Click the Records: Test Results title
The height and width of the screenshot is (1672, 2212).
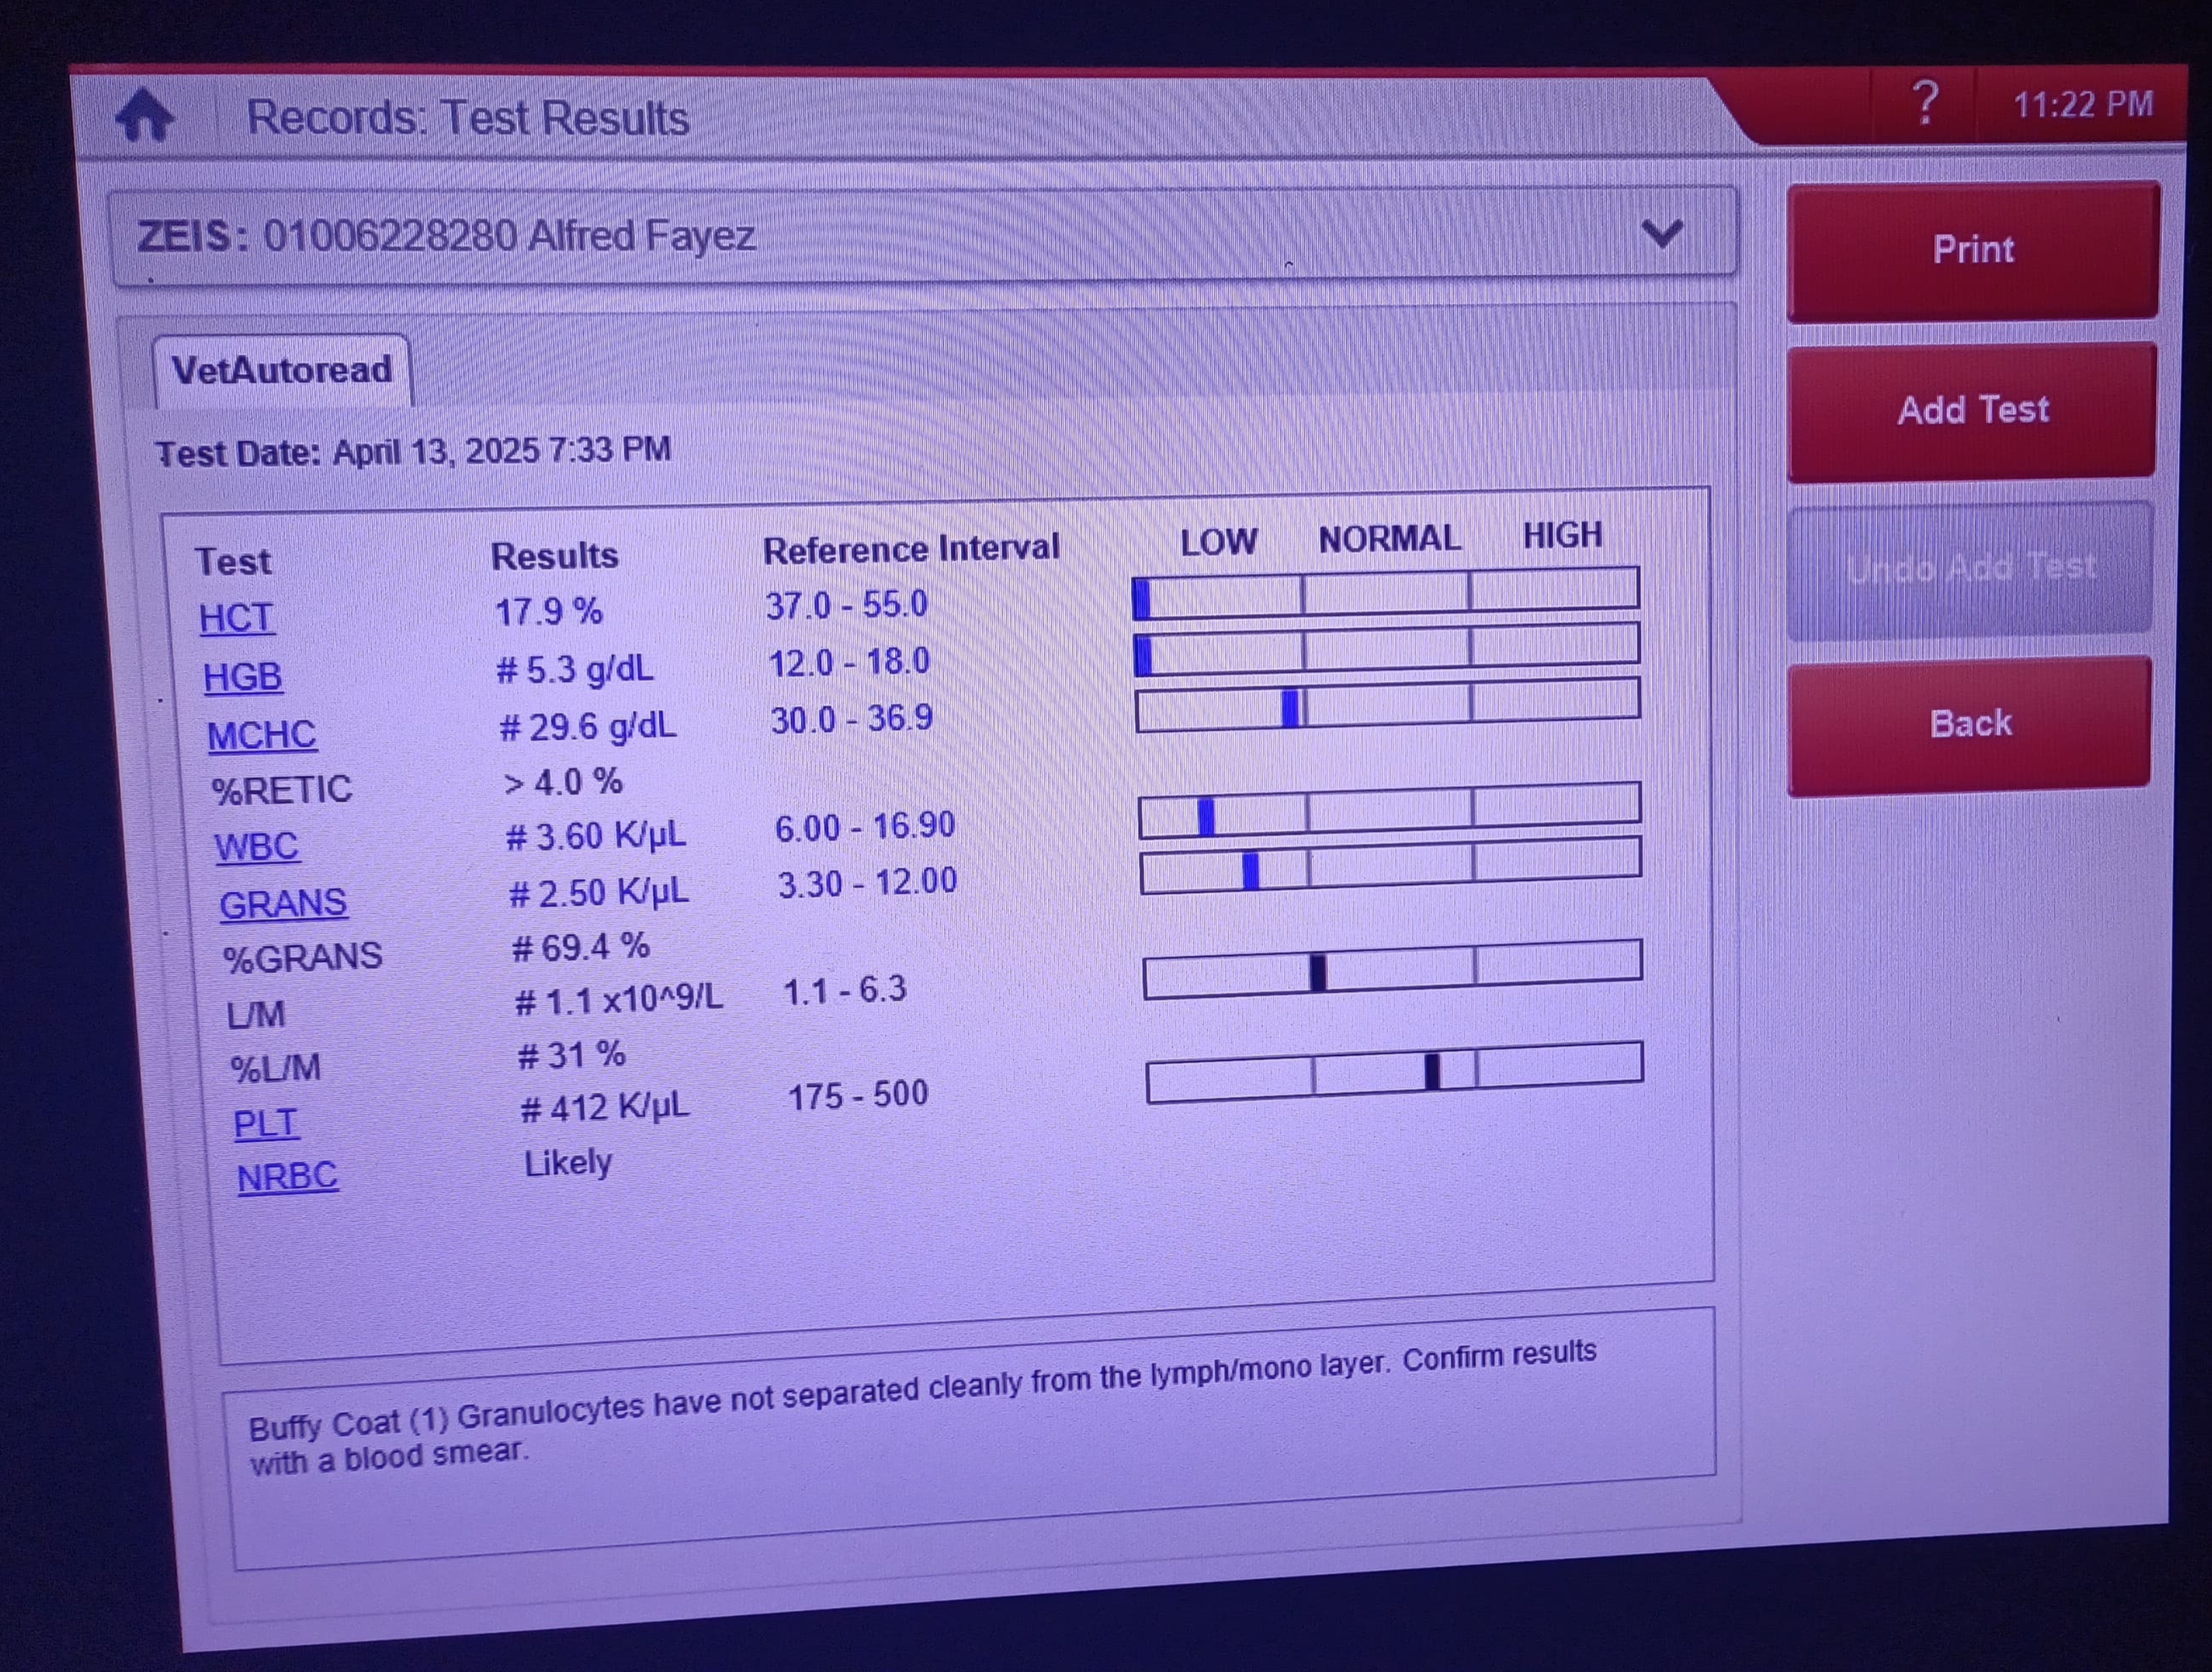pyautogui.click(x=468, y=117)
